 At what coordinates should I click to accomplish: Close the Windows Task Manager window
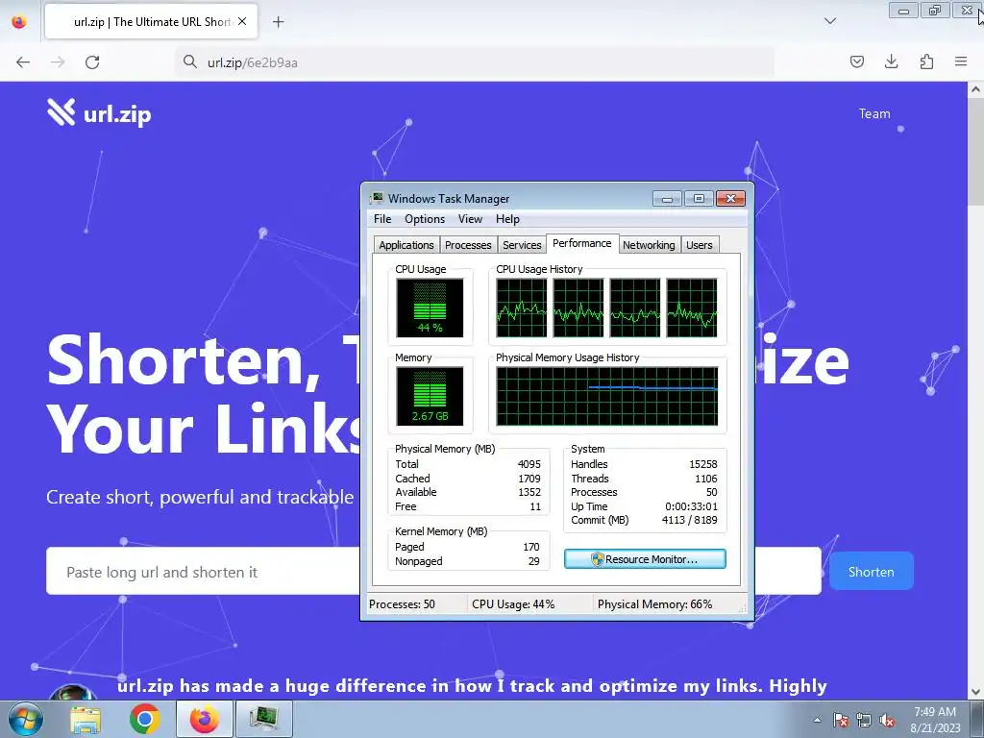click(x=730, y=199)
